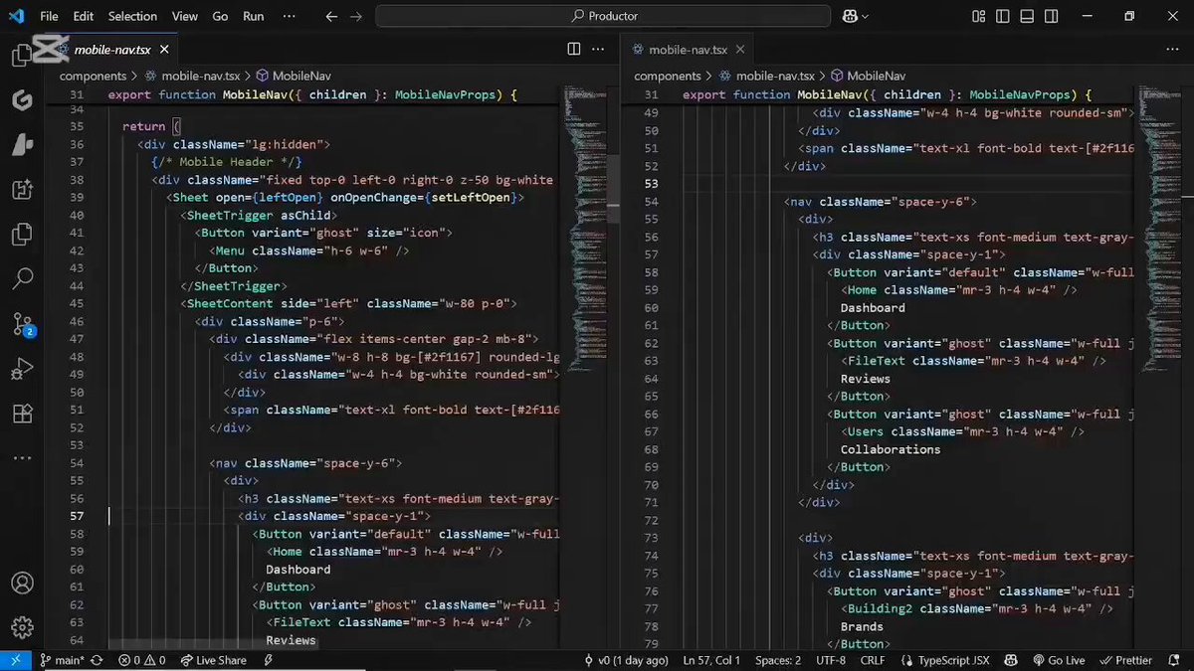Toggle the Primary Side Bar layout button
The image size is (1194, 671).
[x=1004, y=16]
